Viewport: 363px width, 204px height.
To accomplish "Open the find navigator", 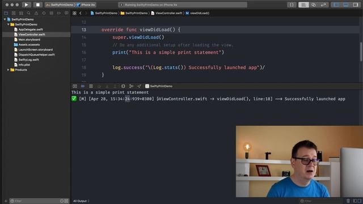I will (29, 13).
